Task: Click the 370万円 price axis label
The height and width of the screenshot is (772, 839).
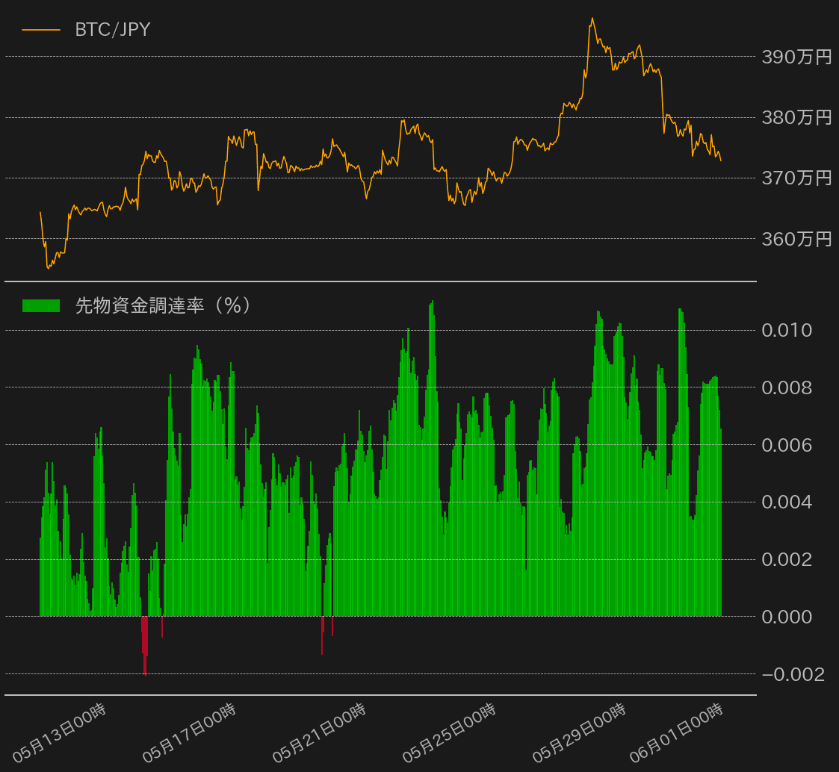Action: (x=796, y=178)
